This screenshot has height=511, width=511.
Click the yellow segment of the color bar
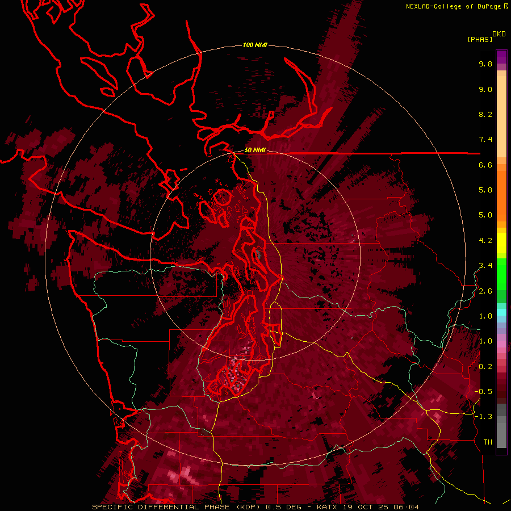coord(501,243)
